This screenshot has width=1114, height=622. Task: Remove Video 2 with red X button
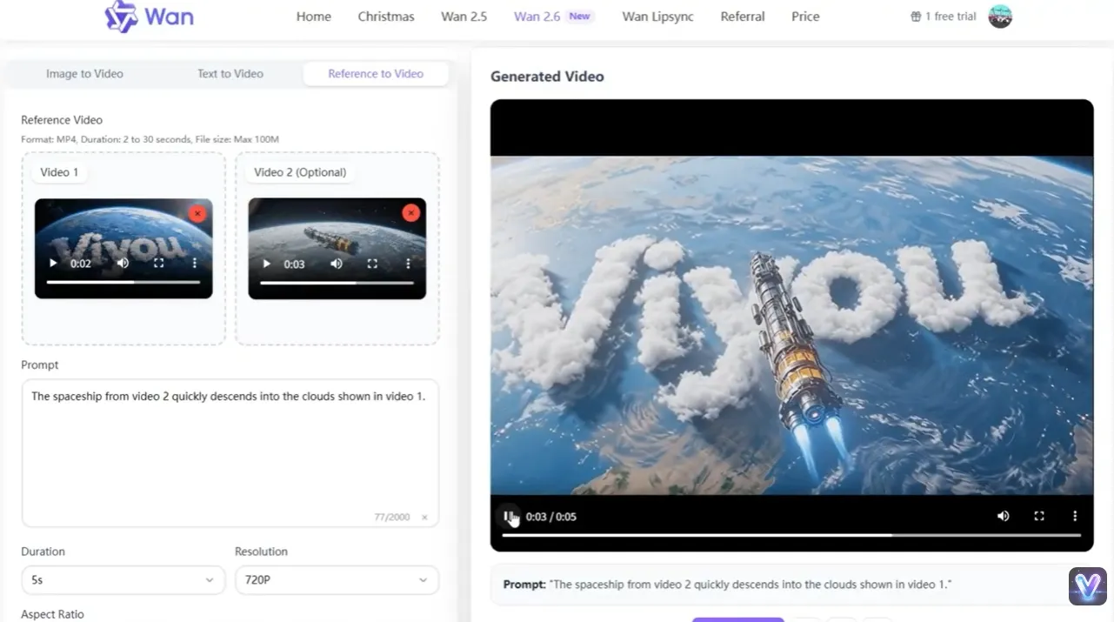click(410, 213)
